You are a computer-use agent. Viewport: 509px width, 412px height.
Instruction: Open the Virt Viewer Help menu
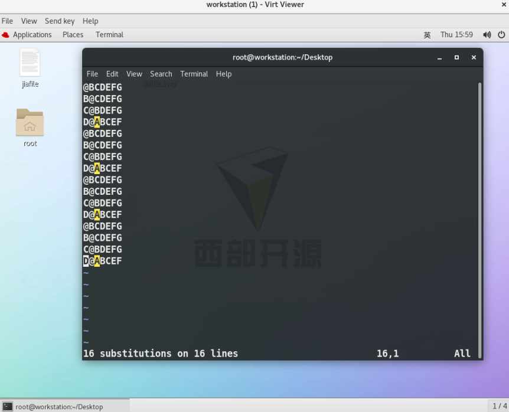(x=90, y=21)
